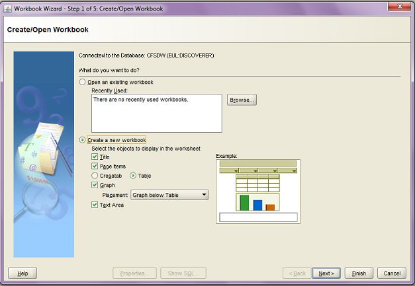Open Help for the wizard
Screen dimensions: 415x286
[x=23, y=273]
